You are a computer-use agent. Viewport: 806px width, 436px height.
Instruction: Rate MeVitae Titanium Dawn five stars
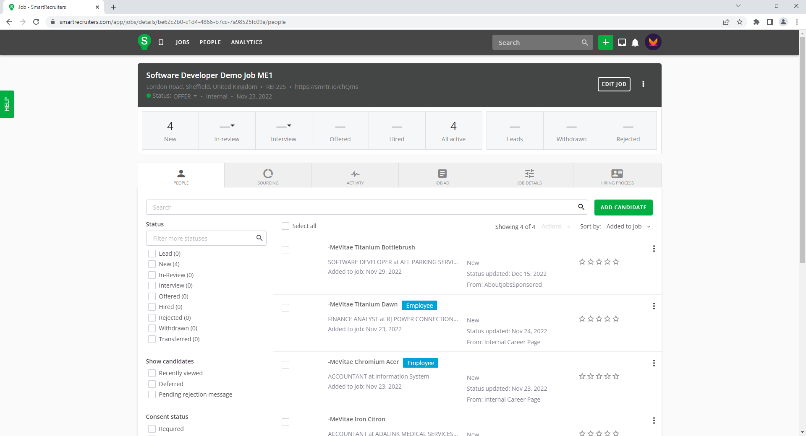[616, 319]
